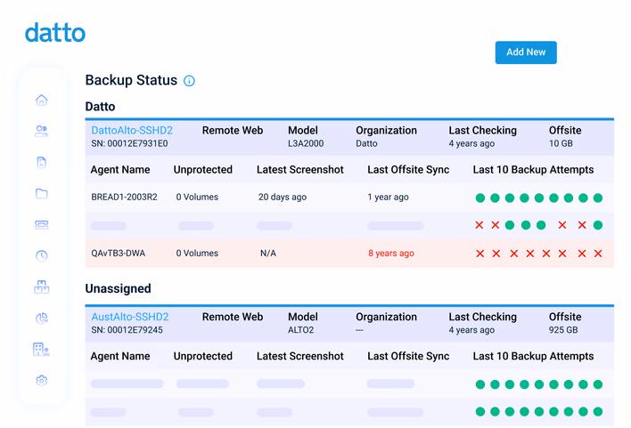The image size is (631, 428).
Task: Click the Datto organization value
Action: coord(366,143)
